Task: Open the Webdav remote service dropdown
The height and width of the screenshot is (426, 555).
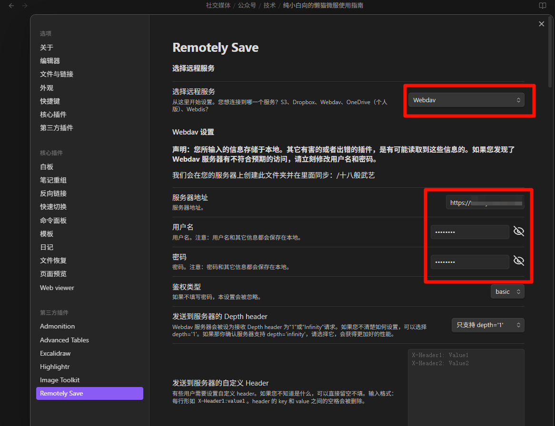Action: (466, 100)
